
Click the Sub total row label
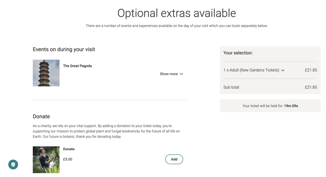click(231, 87)
